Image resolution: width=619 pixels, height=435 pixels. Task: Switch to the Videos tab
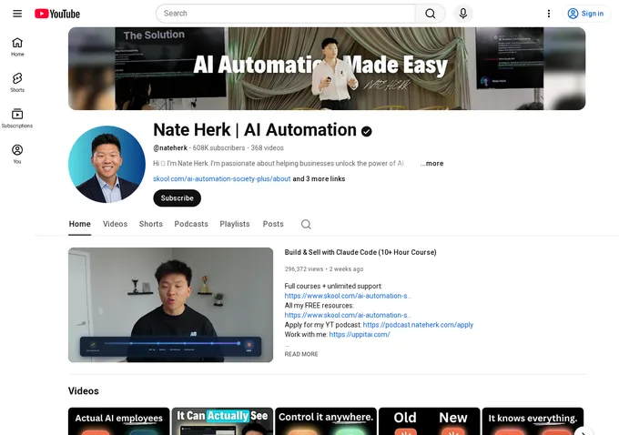point(115,224)
